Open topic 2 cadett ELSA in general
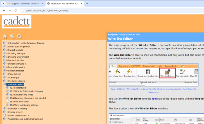Viewport: 204px width, 124px height. coord(18,46)
